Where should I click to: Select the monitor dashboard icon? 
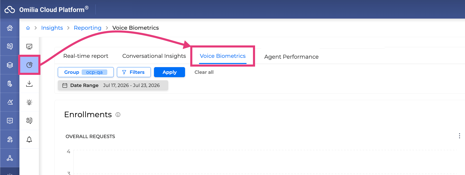29,46
